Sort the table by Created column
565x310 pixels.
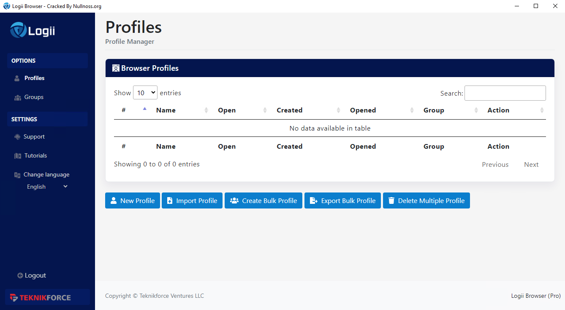click(x=289, y=110)
